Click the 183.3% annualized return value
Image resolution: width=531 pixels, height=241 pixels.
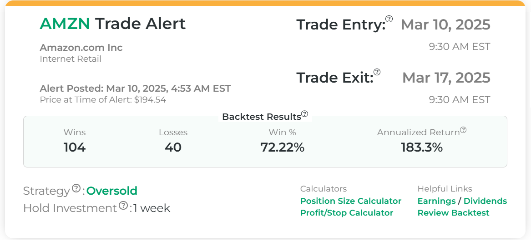click(x=422, y=148)
